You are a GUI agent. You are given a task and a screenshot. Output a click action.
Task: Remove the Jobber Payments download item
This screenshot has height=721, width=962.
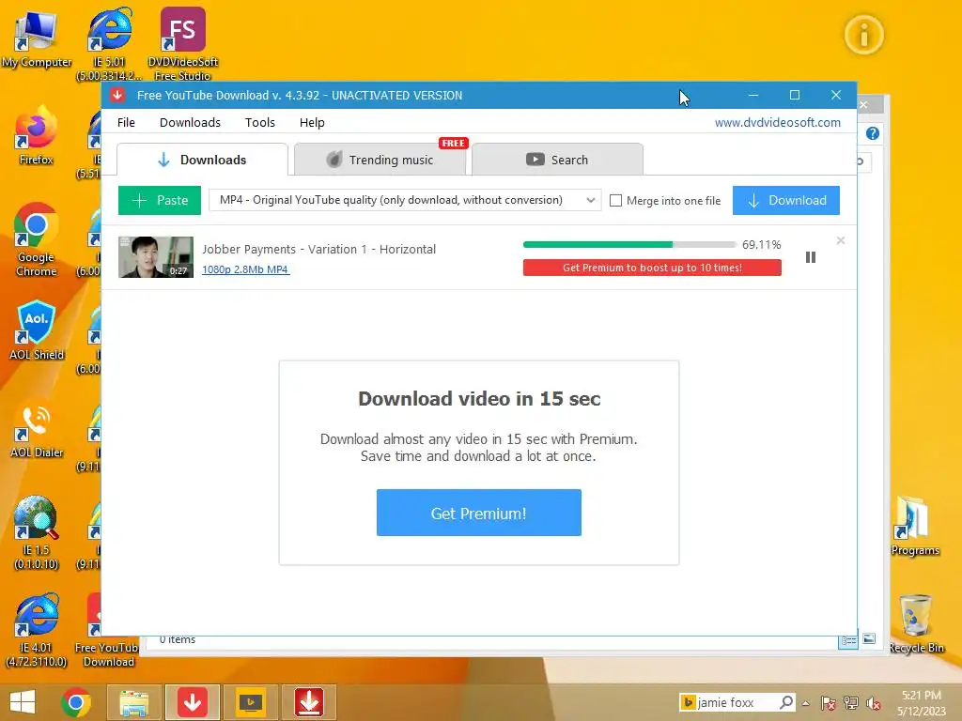tap(841, 241)
